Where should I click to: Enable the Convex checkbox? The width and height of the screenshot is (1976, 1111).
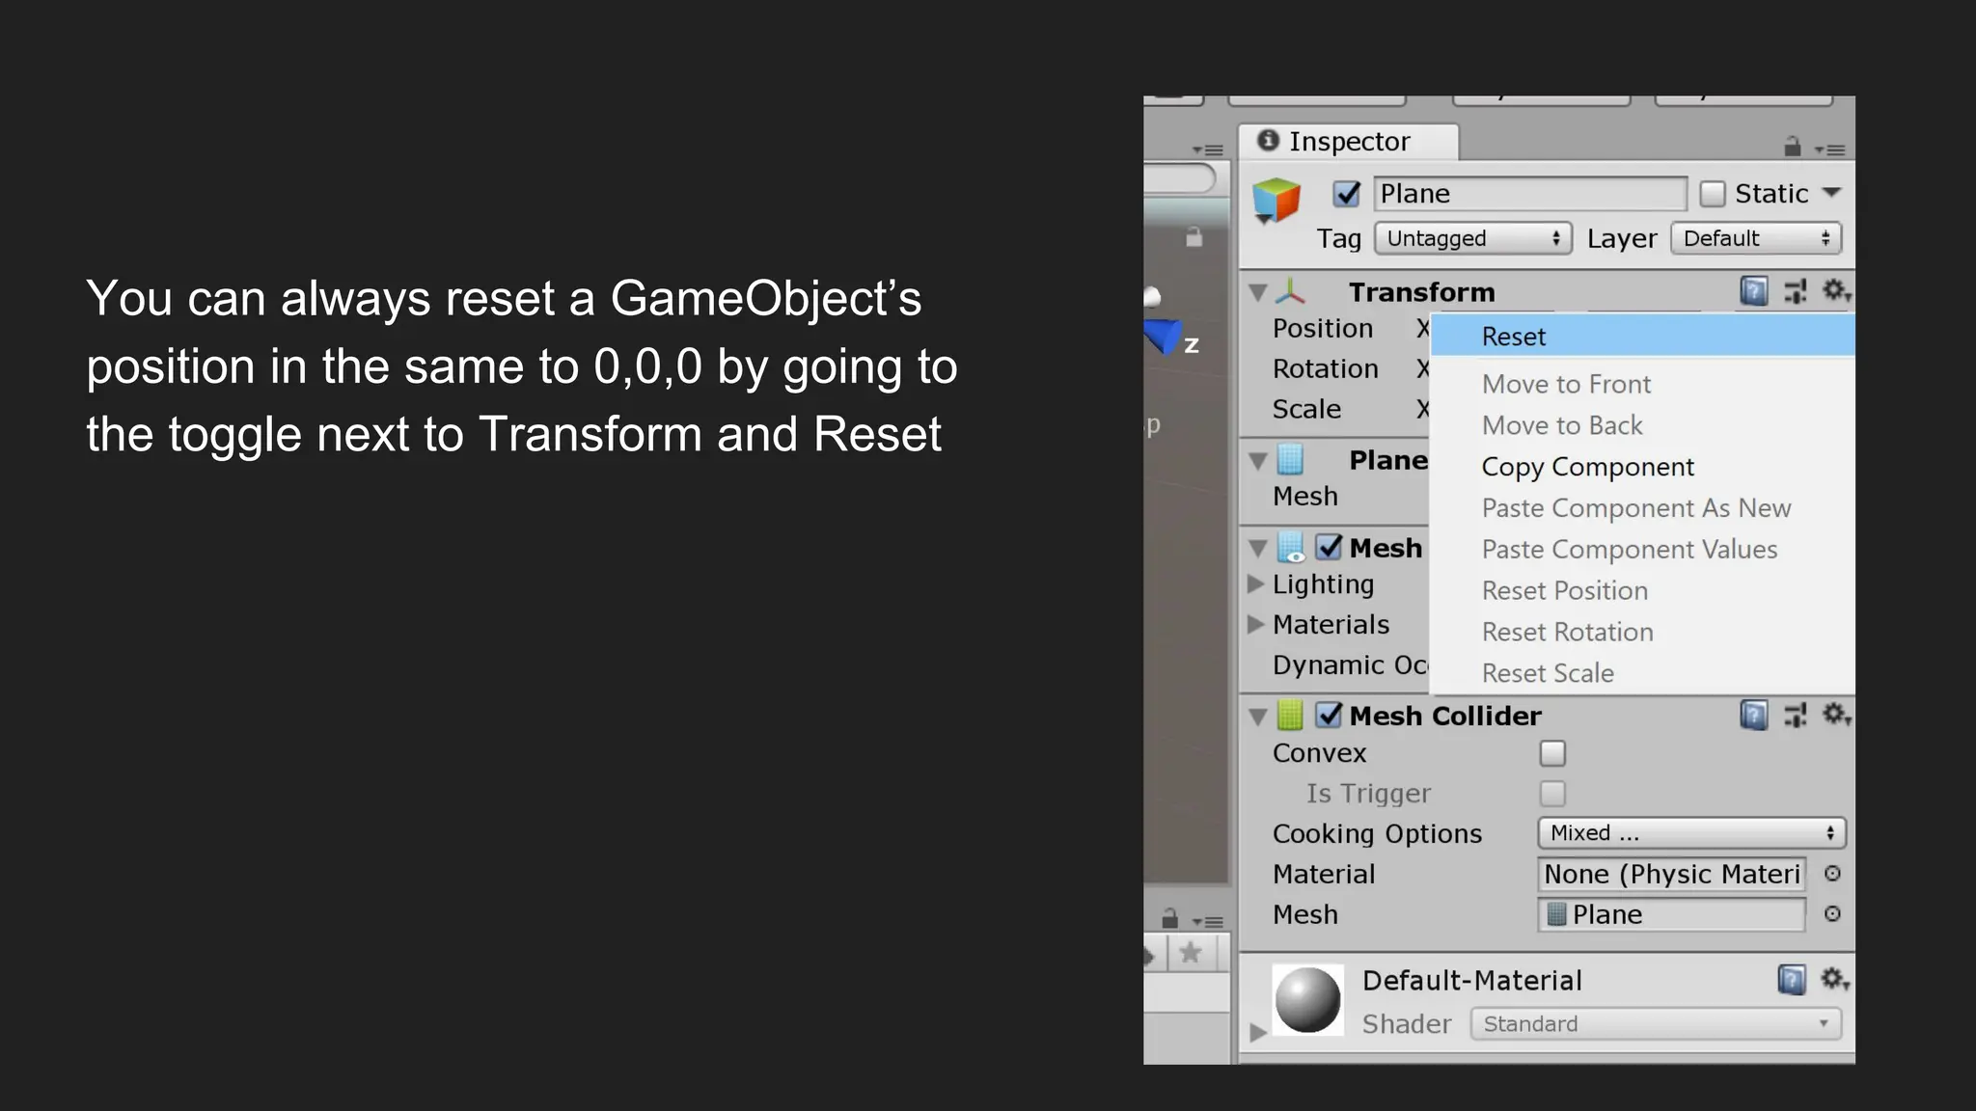point(1552,753)
